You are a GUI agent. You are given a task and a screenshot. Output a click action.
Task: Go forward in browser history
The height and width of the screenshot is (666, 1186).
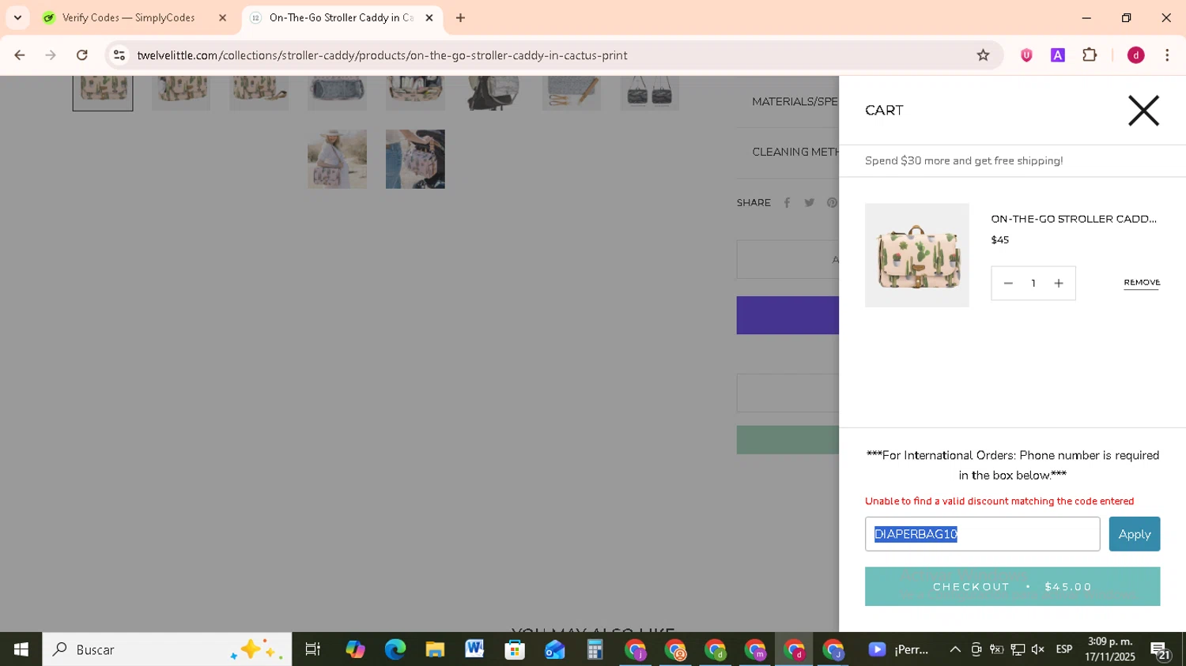pyautogui.click(x=51, y=55)
